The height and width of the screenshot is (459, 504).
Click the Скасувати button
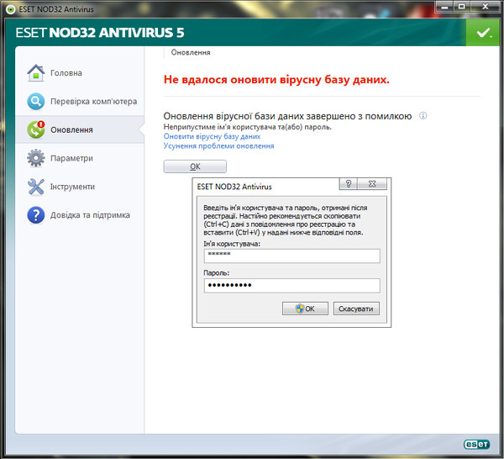click(x=356, y=309)
